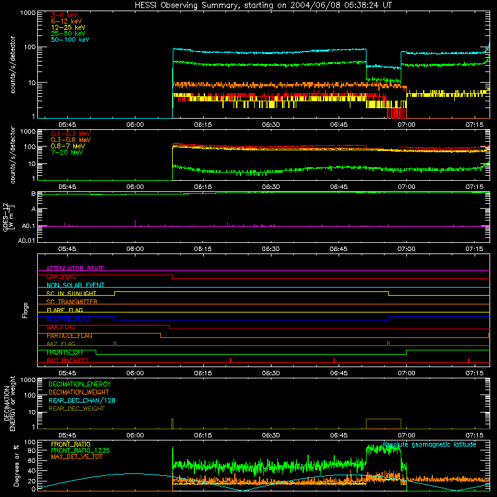This screenshot has width=497, height=497.
Task: Click the 'FRONT_RATIO' legend label
Action: 71,444
